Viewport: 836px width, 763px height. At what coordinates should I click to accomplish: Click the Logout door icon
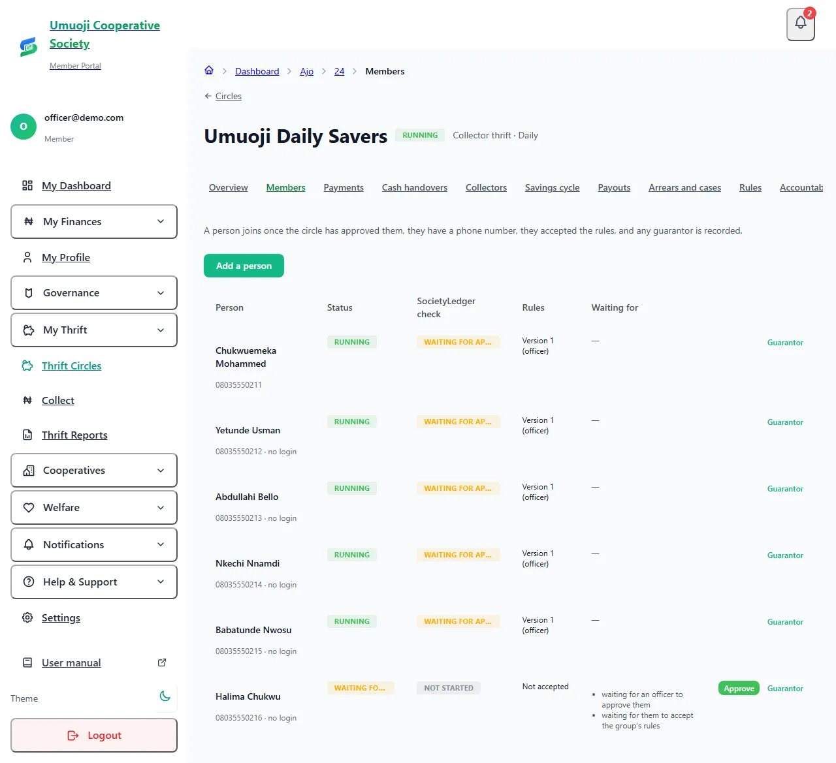tap(73, 736)
